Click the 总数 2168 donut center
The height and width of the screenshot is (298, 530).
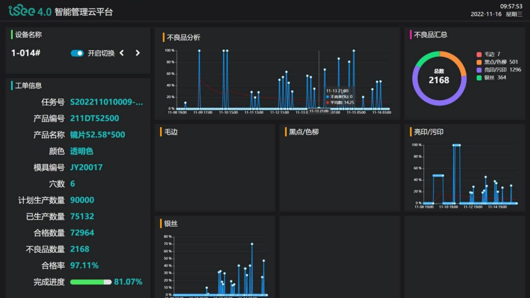439,77
